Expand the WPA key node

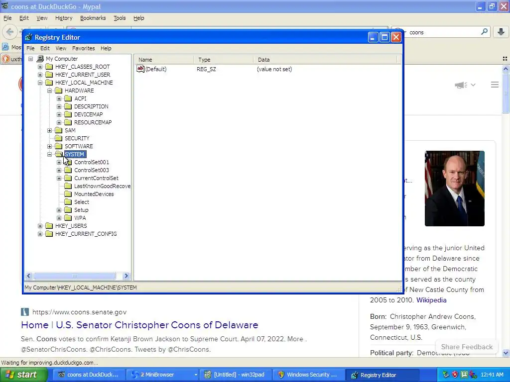[x=59, y=218]
